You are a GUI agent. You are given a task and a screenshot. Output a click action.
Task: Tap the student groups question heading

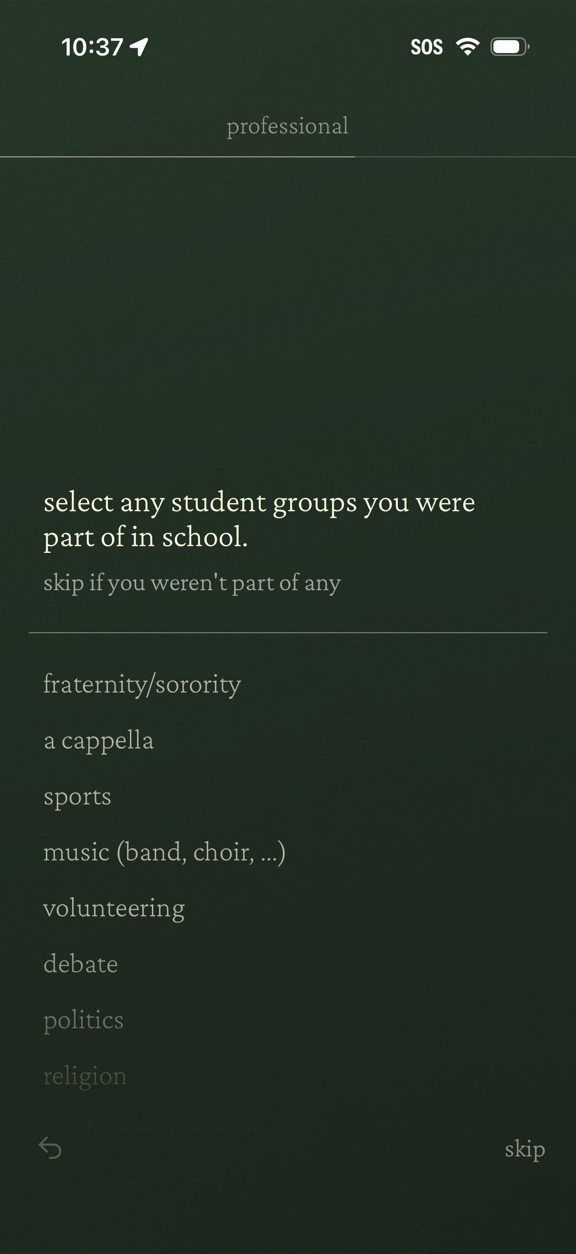(259, 519)
